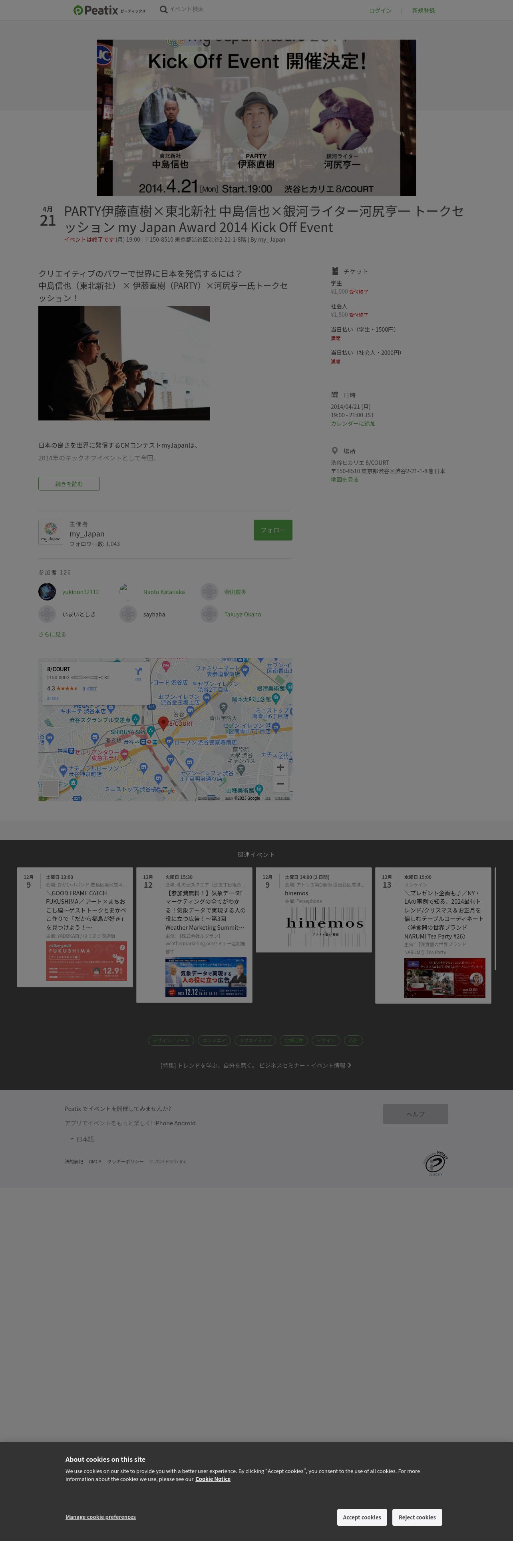Open the ログイン link
The width and height of the screenshot is (513, 1541).
pos(380,11)
